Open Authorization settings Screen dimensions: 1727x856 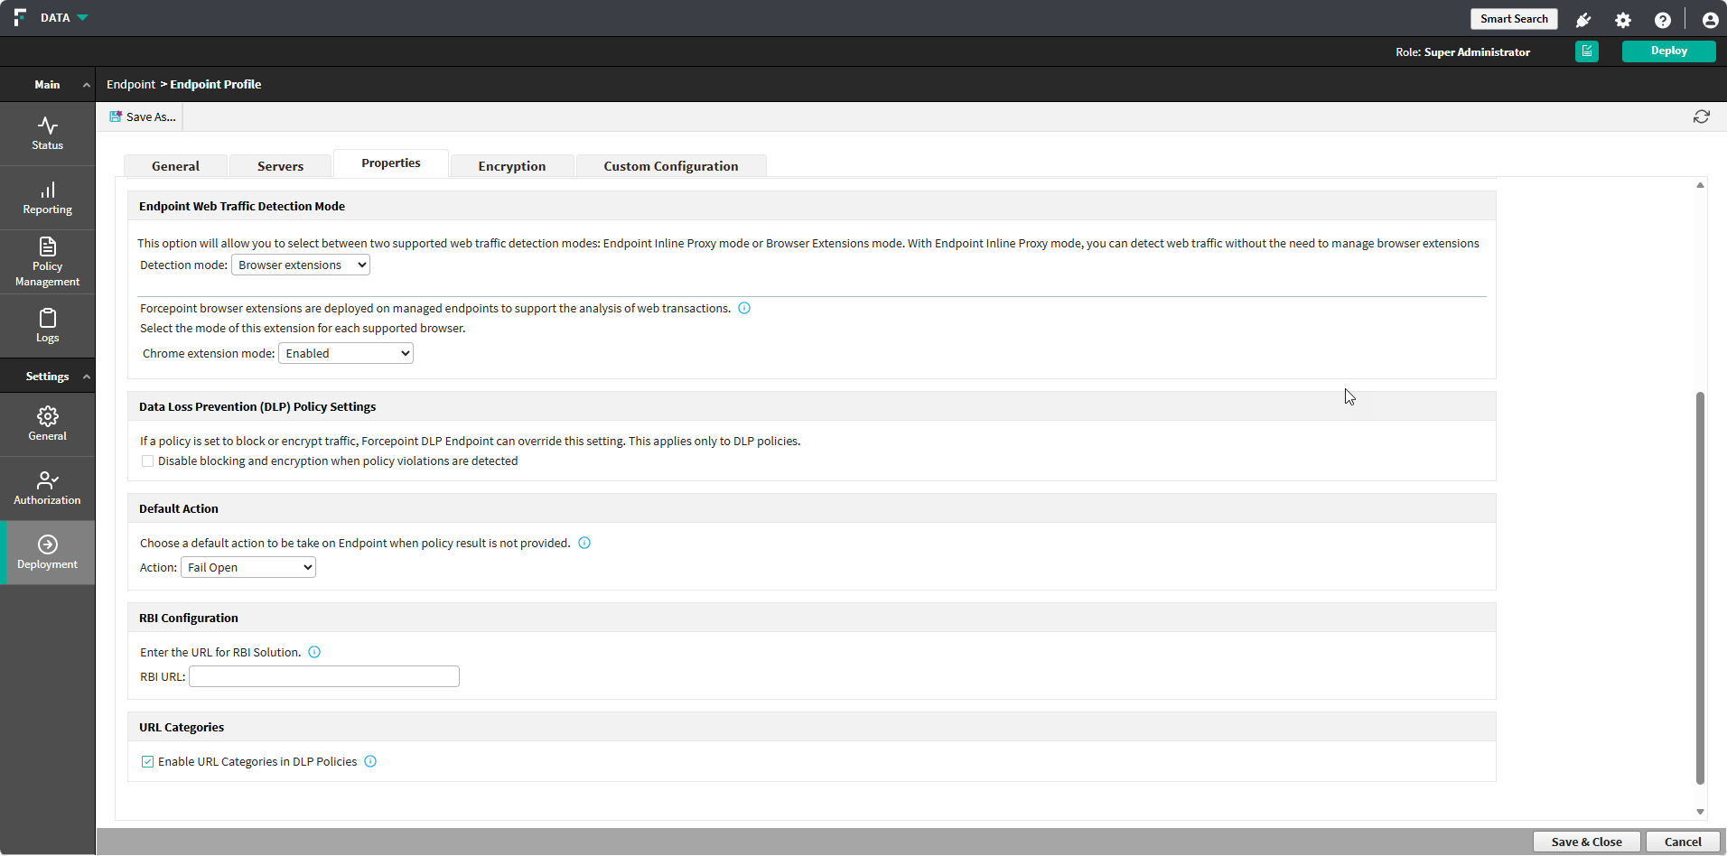pyautogui.click(x=47, y=488)
